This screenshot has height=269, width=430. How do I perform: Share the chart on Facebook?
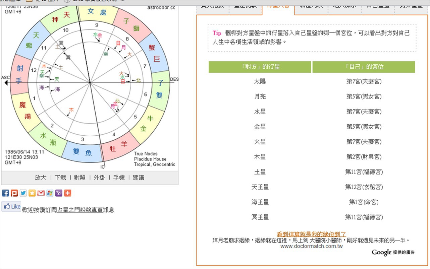click(x=5, y=193)
